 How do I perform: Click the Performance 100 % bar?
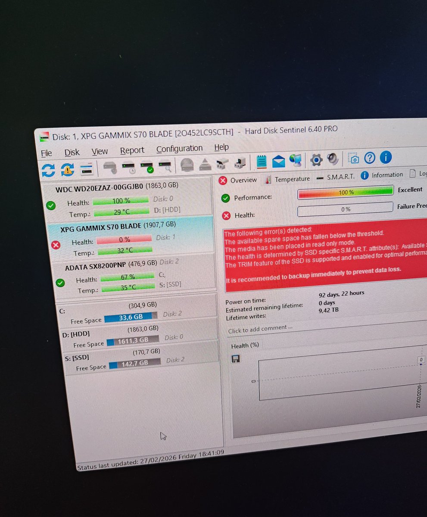point(346,193)
